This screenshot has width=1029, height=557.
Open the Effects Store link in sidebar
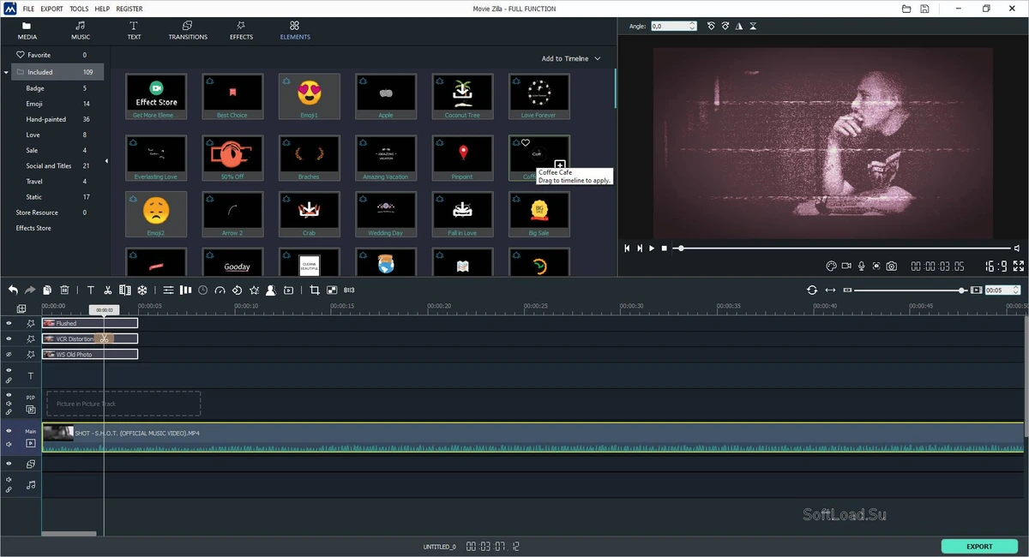point(33,228)
